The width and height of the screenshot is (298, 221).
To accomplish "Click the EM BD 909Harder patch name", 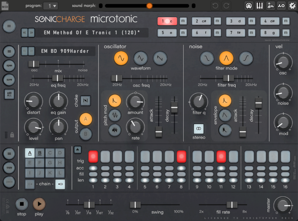I will click(65, 51).
